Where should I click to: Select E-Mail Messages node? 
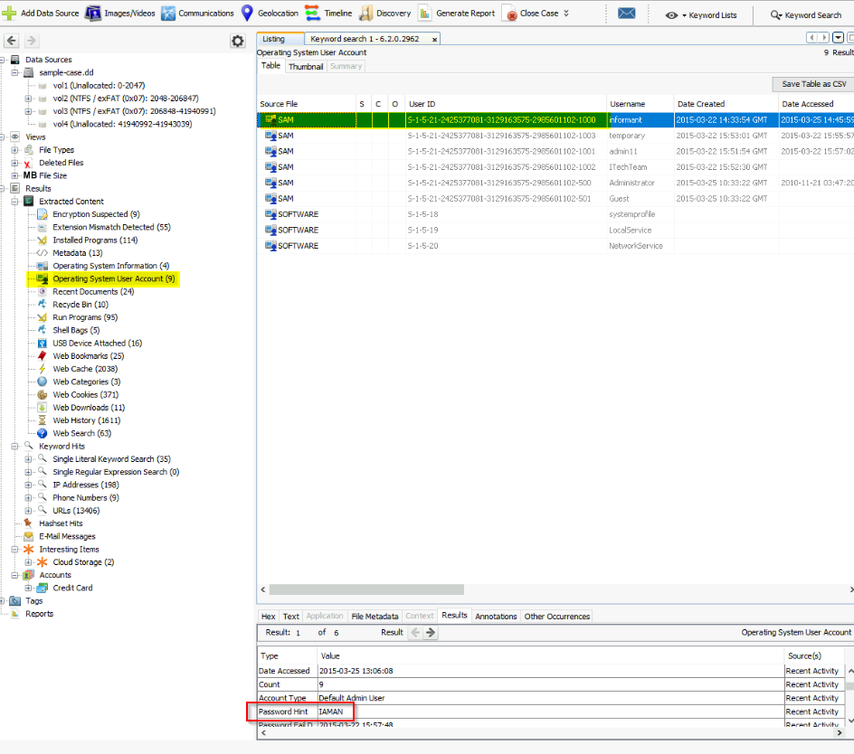pos(67,536)
